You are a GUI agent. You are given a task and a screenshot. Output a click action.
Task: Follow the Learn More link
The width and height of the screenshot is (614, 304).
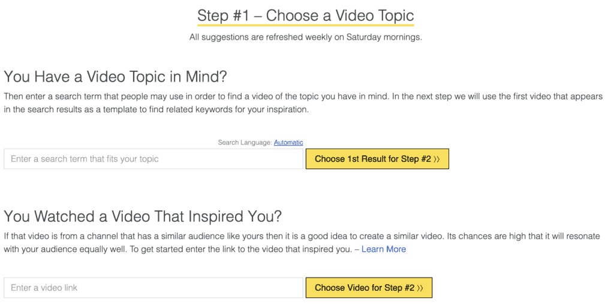coord(384,249)
